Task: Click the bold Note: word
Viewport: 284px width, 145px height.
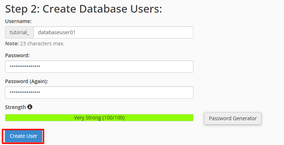Action: [12, 44]
